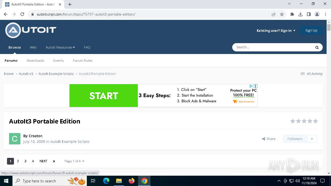Screen dimensions: 331x186
Task: Open AutoIt Example Scripts link under author
Action: (x=70, y=142)
